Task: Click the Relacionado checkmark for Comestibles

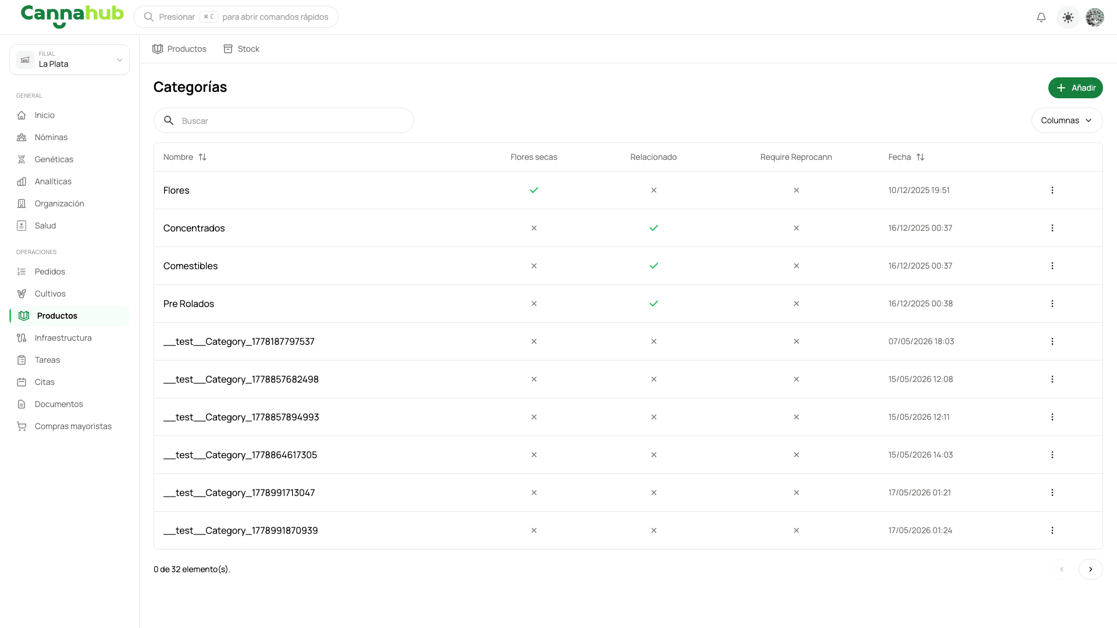Action: click(653, 266)
